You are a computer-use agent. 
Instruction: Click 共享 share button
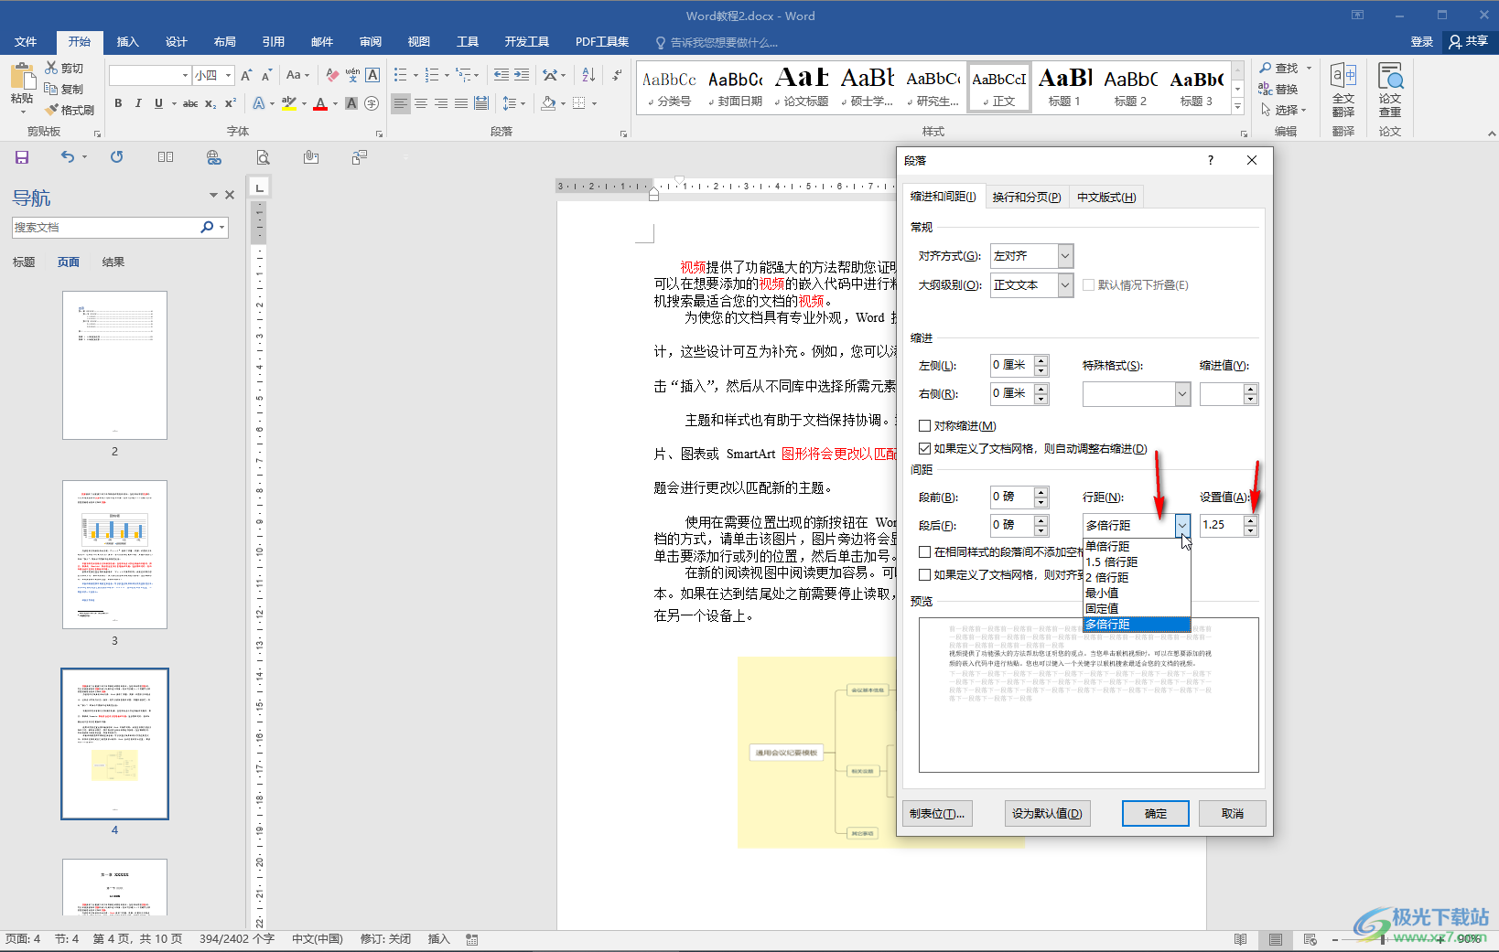coord(1469,42)
